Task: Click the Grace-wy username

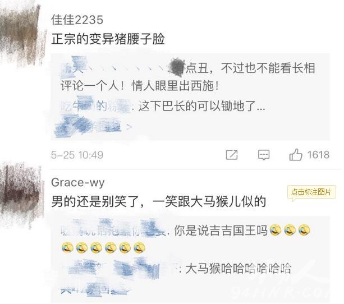Action: pyautogui.click(x=77, y=182)
